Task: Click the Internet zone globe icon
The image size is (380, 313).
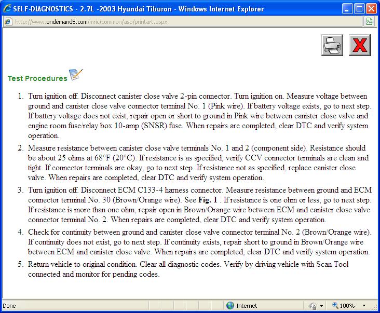Action: 230,306
